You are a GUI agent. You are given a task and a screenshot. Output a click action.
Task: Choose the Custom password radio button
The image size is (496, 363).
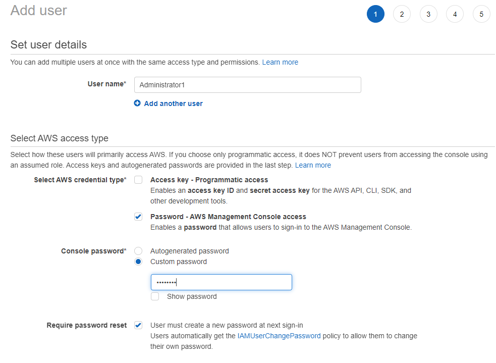[x=138, y=262]
